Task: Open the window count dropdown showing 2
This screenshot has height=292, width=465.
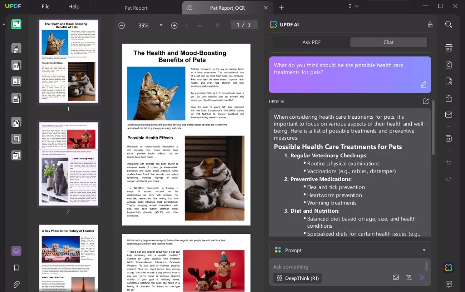Action: click(353, 6)
